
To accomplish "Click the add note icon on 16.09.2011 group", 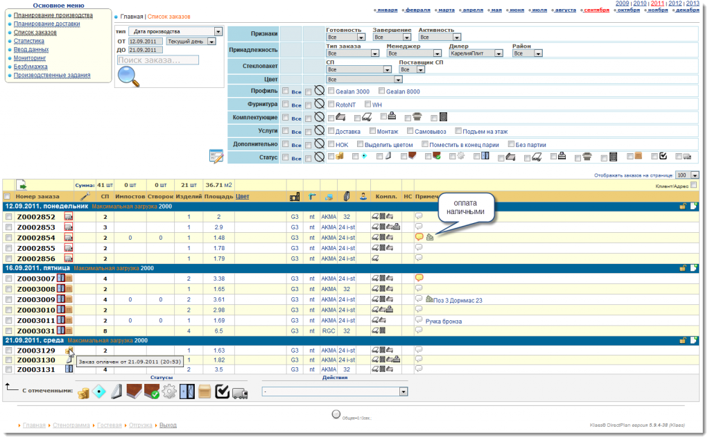I will (693, 268).
